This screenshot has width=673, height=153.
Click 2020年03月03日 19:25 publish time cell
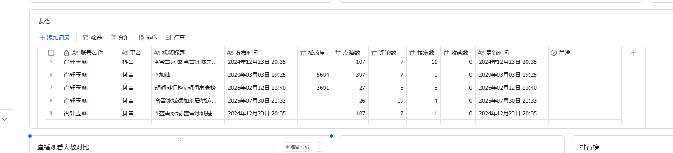[261, 75]
